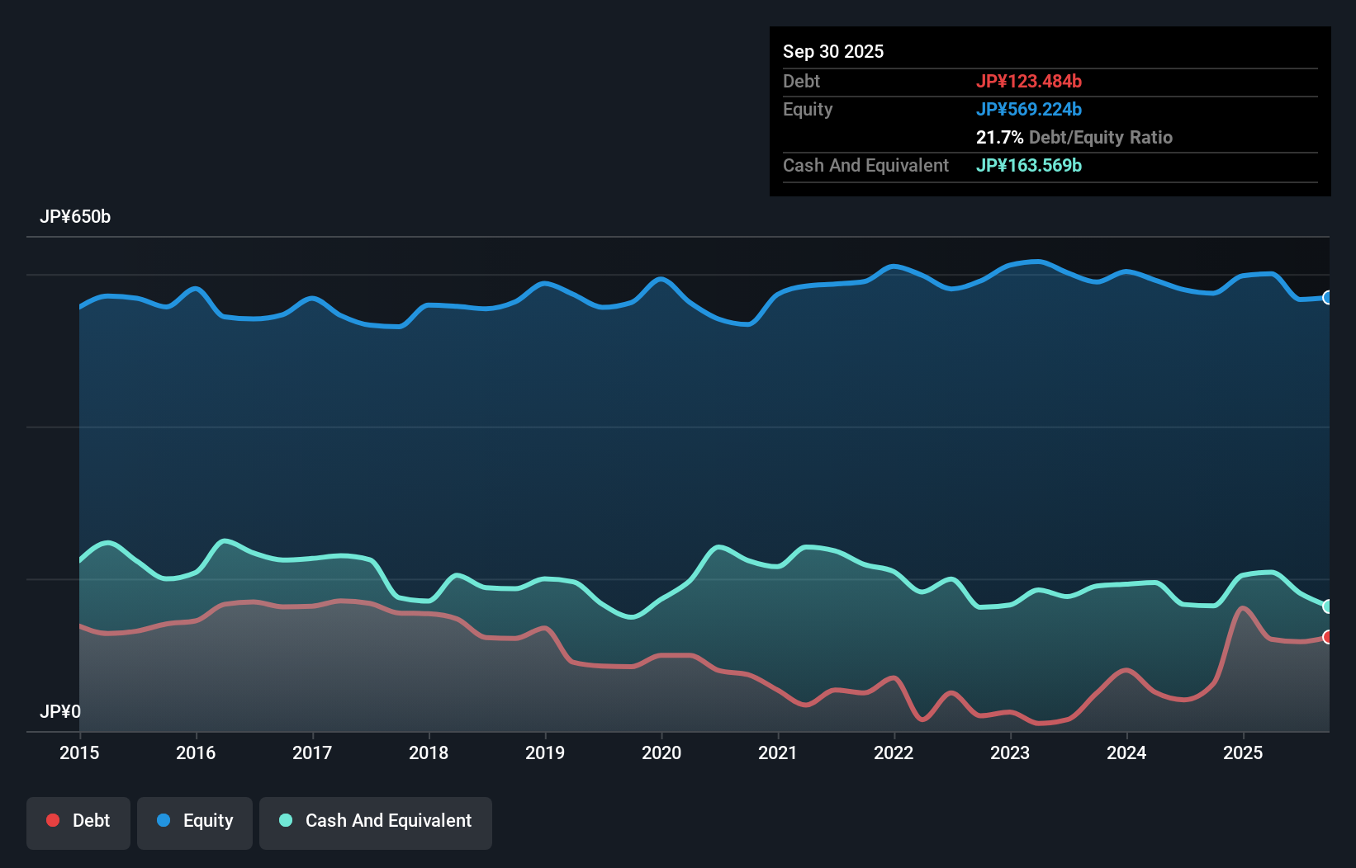Select the Equity endpoint marker on the chart
The image size is (1356, 868).
[1328, 297]
